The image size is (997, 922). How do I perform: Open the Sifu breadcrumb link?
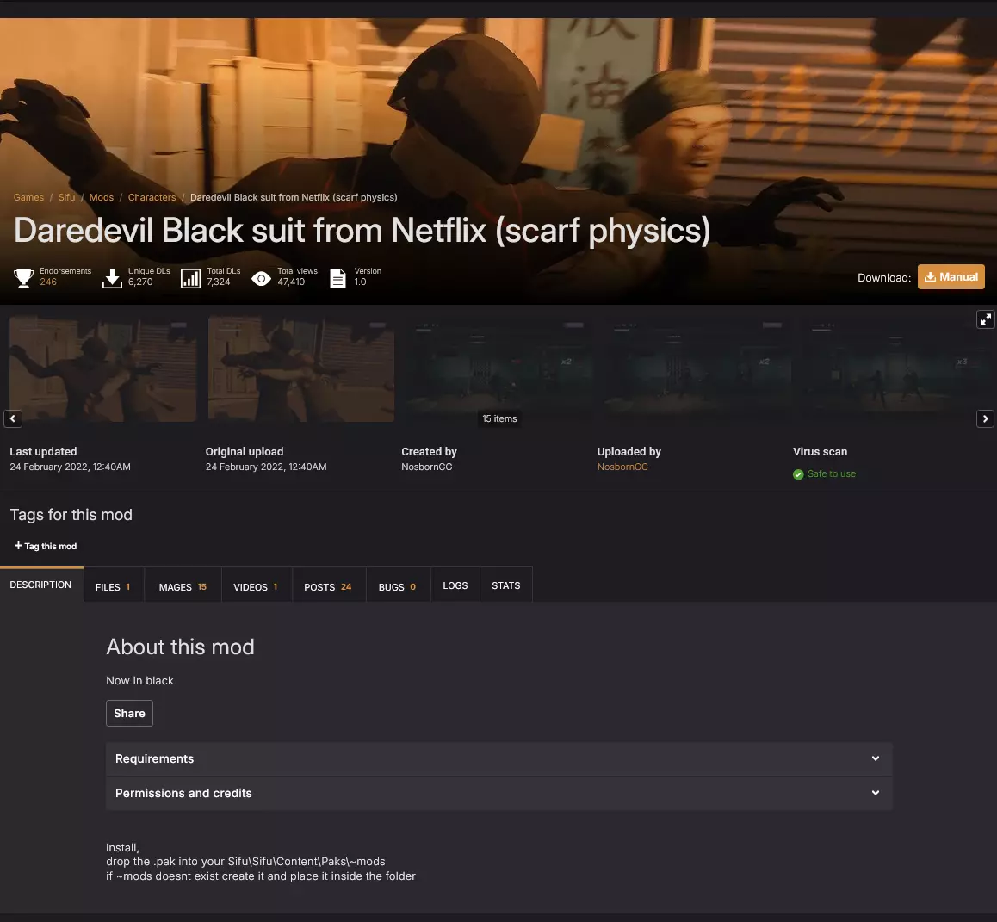[67, 197]
